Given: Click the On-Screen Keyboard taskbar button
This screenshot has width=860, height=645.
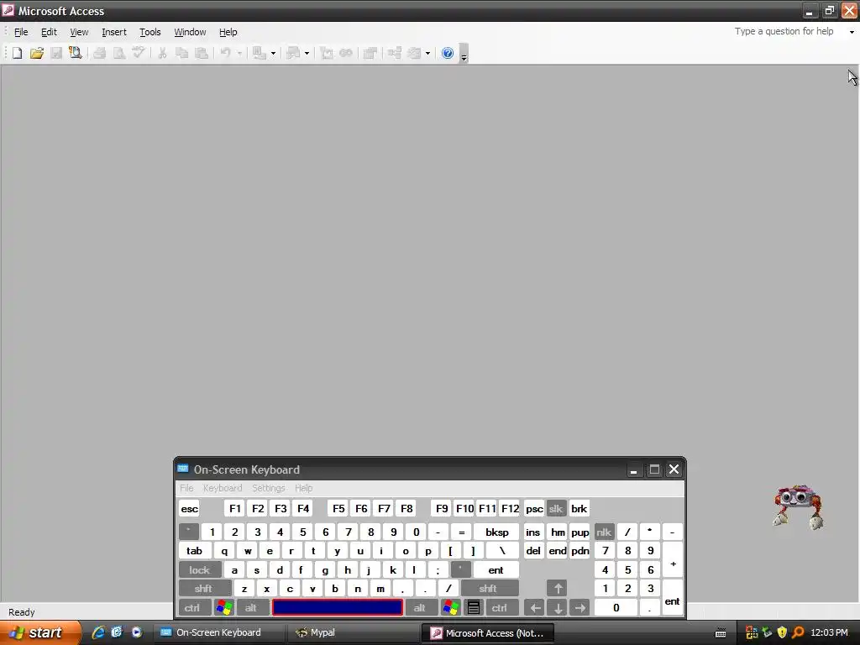Looking at the screenshot, I should (x=218, y=632).
